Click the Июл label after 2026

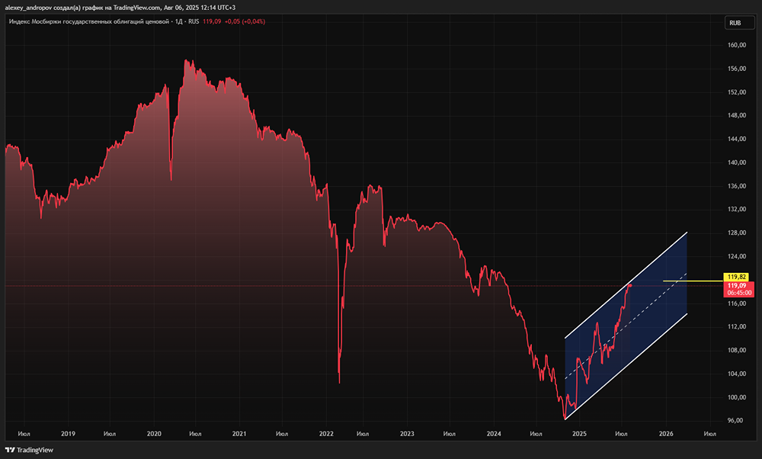point(709,434)
